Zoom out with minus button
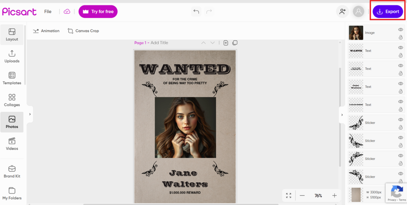 click(302, 196)
